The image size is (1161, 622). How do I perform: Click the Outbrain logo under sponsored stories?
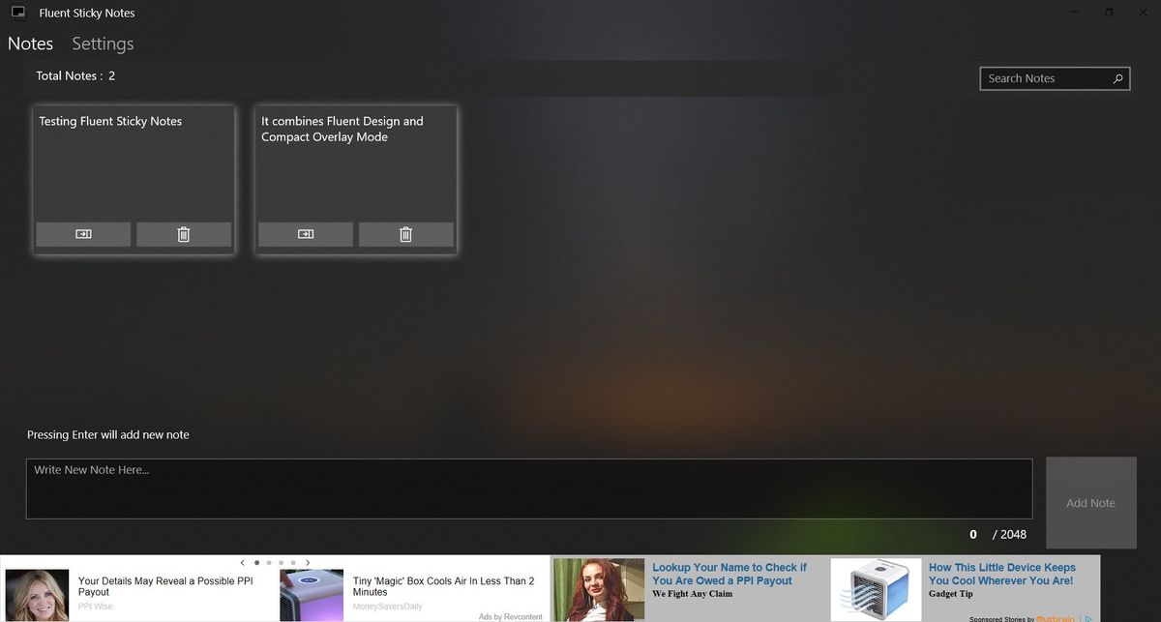click(1056, 618)
